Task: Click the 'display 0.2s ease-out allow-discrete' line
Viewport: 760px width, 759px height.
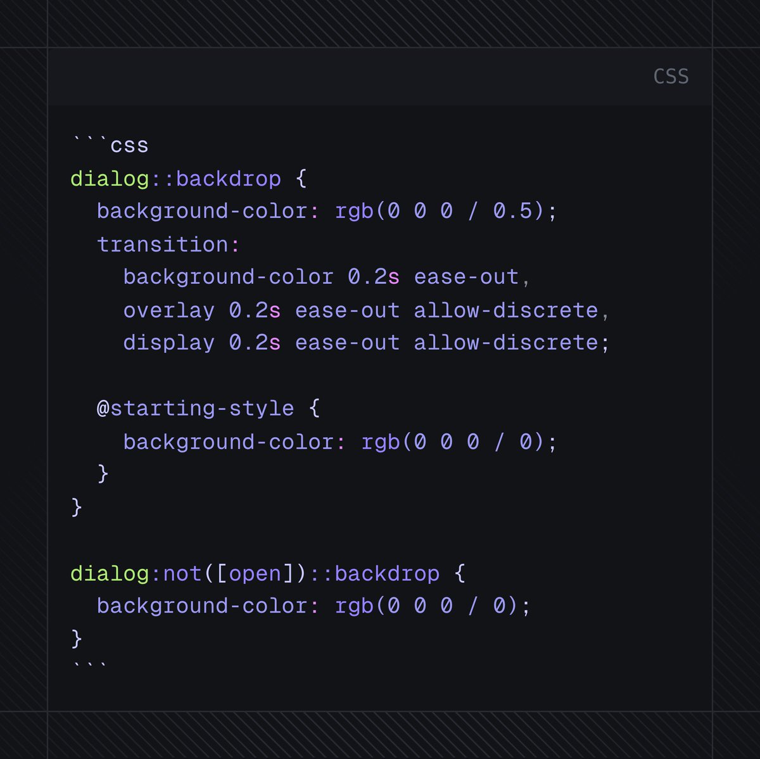Action: [366, 343]
